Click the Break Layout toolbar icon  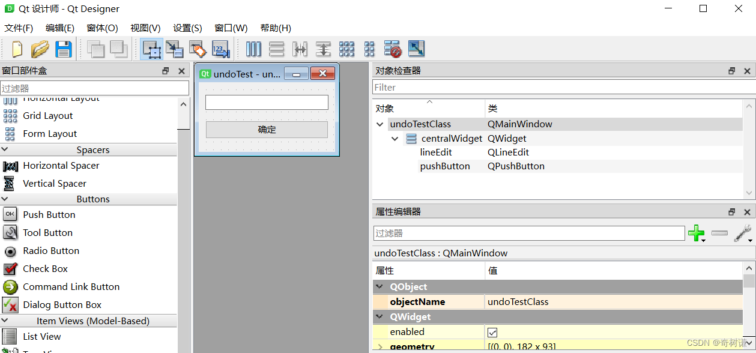point(392,49)
